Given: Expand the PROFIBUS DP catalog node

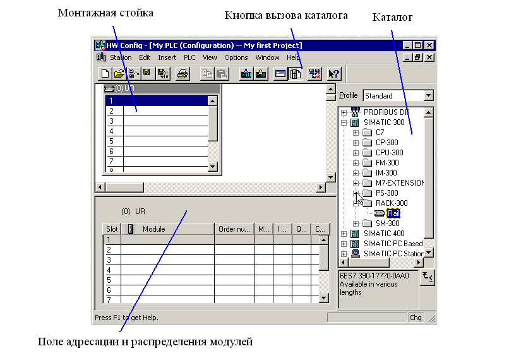Looking at the screenshot, I should (344, 112).
